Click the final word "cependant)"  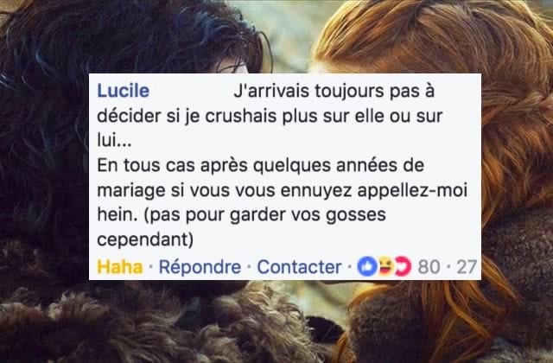click(x=145, y=240)
